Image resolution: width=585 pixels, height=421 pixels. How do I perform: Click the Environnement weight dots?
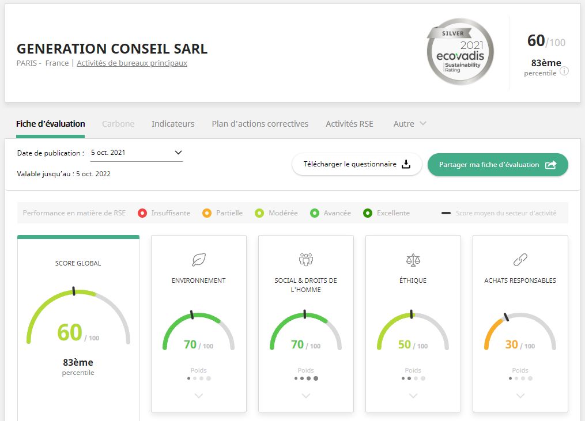point(199,378)
